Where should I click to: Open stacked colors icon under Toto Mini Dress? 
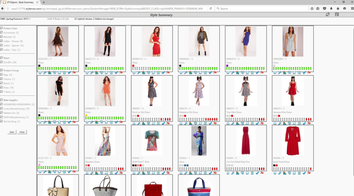coord(237,123)
